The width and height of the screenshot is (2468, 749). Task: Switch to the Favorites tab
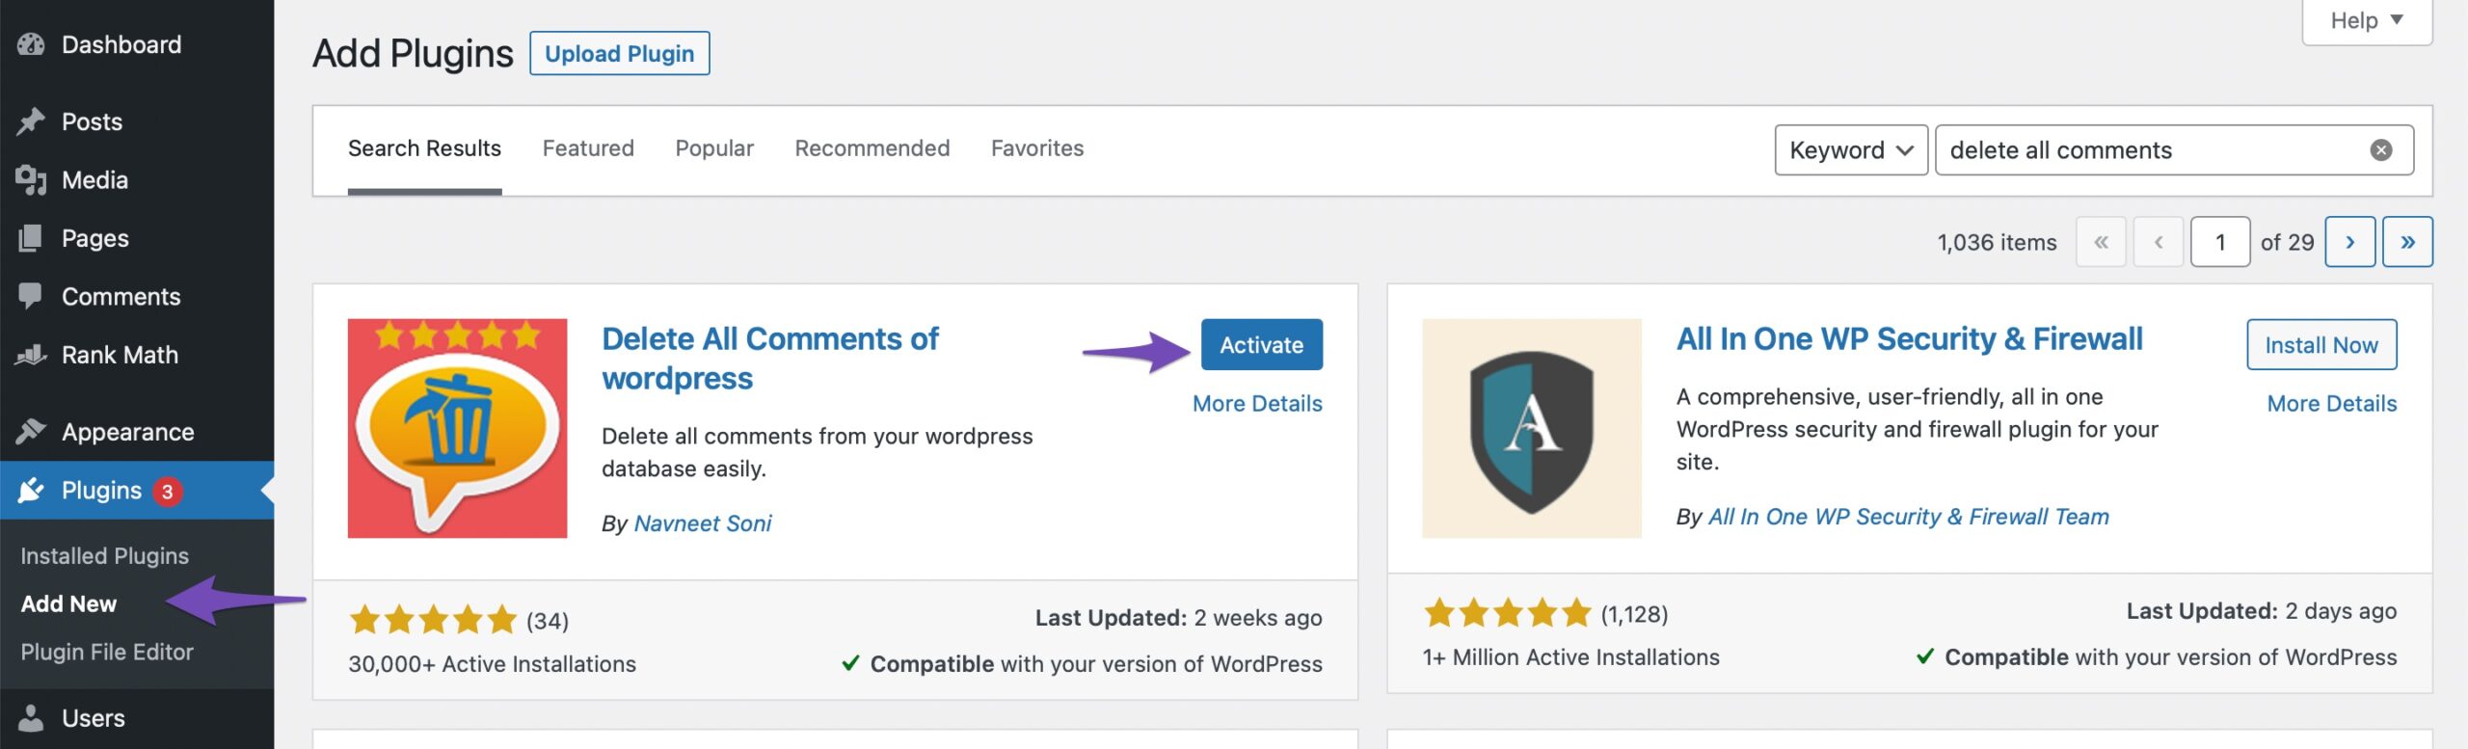tap(1037, 148)
